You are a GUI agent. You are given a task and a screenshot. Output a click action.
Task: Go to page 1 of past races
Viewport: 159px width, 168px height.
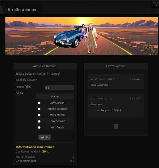(116, 127)
